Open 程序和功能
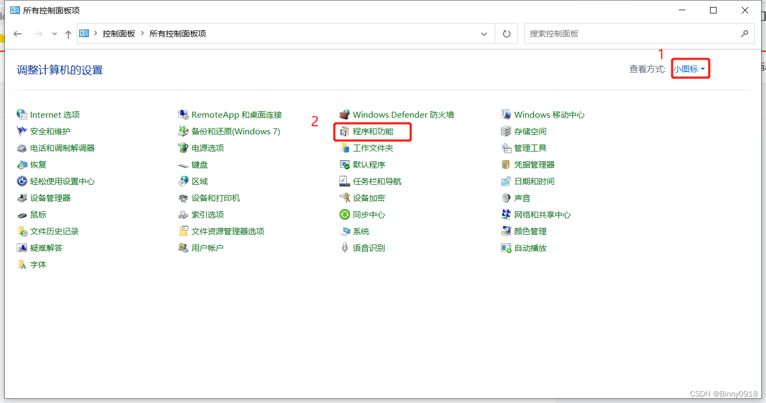This screenshot has height=403, width=766. 373,131
